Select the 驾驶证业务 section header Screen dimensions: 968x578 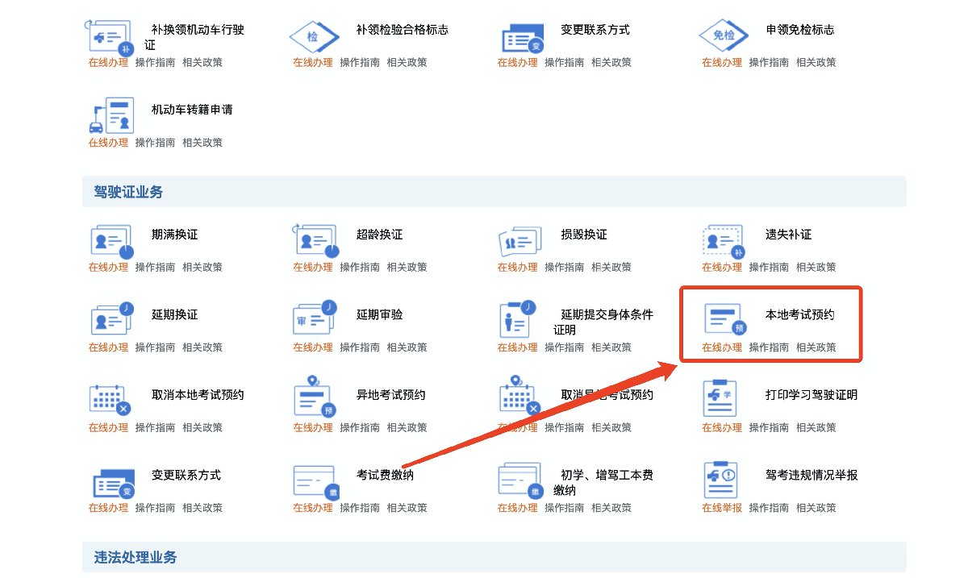[128, 192]
